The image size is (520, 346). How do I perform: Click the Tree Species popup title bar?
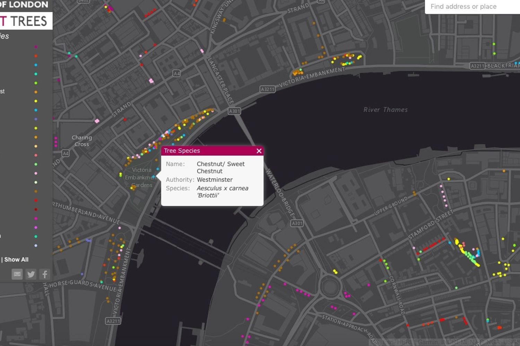(208, 151)
